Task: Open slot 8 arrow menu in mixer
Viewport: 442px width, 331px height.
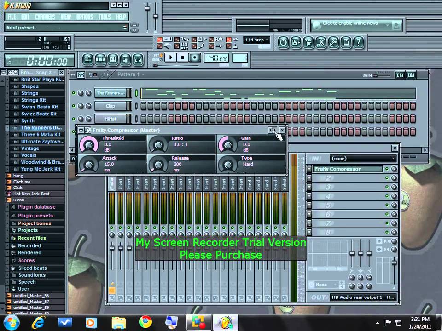Action: click(309, 232)
